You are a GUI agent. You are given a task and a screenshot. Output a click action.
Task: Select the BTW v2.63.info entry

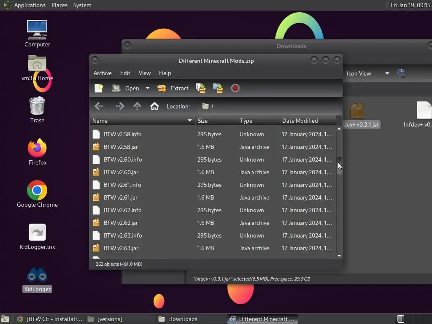(213, 235)
